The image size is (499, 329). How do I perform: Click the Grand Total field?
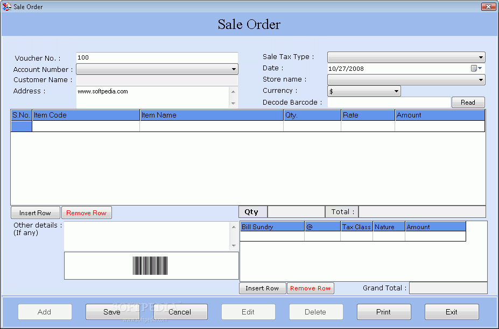448,288
